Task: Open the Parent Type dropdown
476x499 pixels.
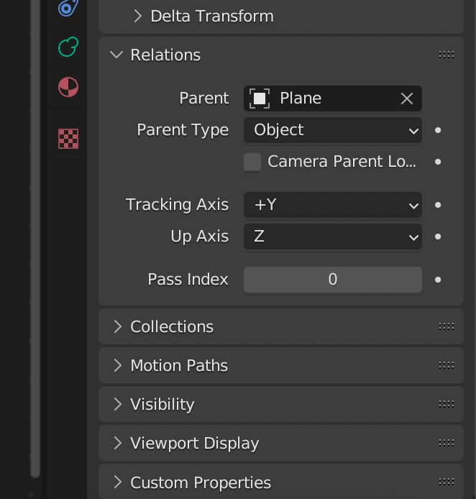Action: [332, 130]
